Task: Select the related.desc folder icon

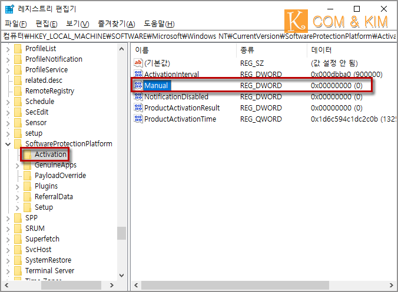Action: tap(18, 80)
